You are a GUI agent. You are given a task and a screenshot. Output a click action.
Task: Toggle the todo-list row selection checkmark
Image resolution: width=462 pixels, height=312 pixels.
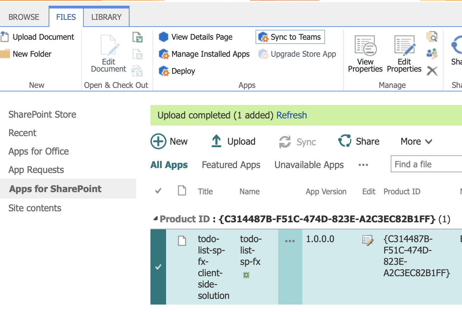tap(158, 267)
